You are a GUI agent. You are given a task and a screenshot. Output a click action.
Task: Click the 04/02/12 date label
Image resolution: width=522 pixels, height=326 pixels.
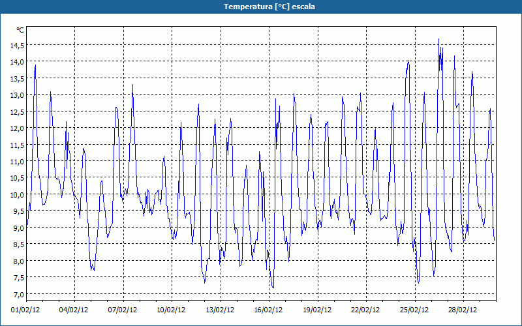click(x=74, y=310)
